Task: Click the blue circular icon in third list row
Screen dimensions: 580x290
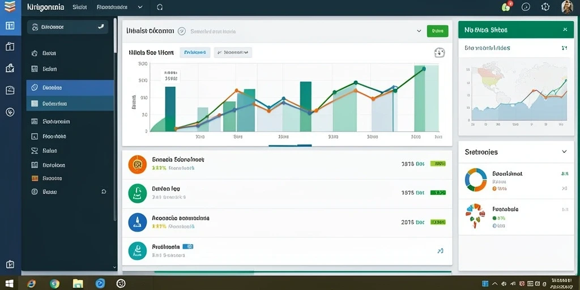Action: [x=137, y=222]
